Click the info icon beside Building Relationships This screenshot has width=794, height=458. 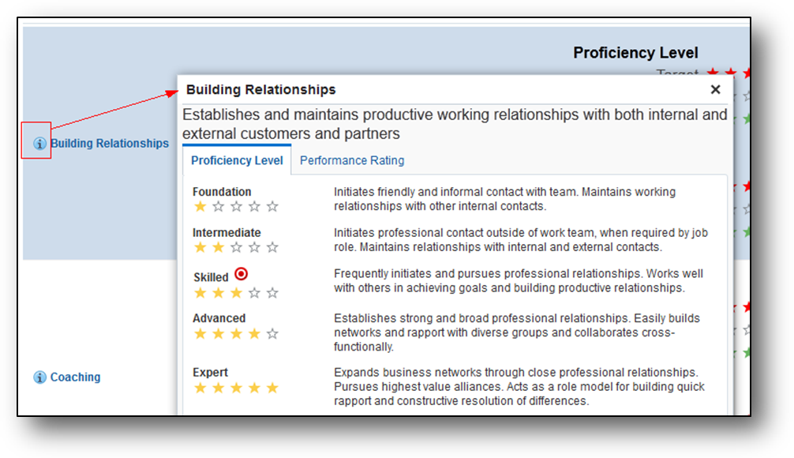[x=40, y=144]
